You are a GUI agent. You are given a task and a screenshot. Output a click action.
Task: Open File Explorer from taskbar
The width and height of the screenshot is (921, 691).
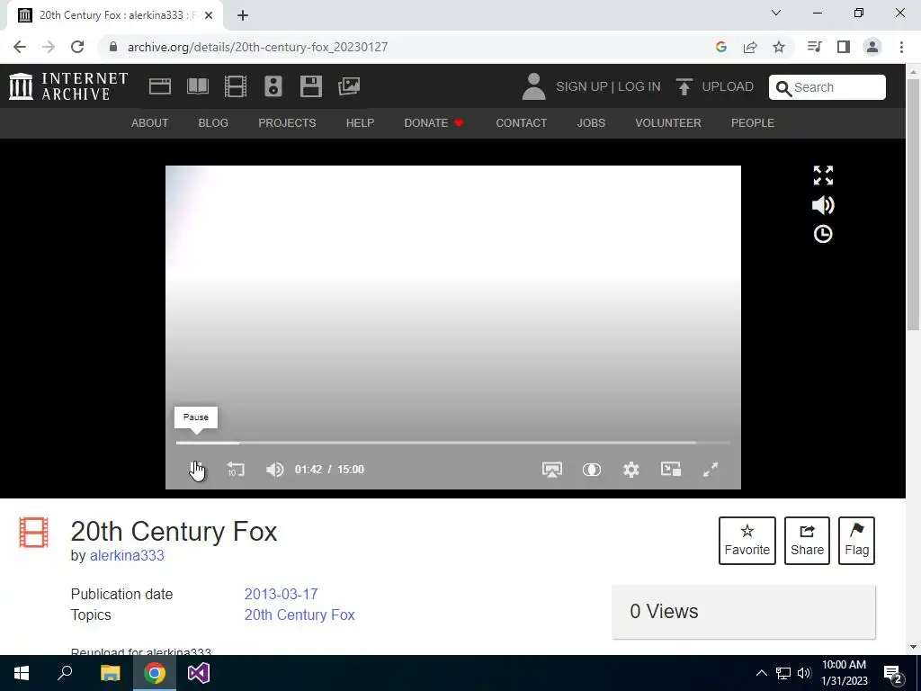(110, 673)
